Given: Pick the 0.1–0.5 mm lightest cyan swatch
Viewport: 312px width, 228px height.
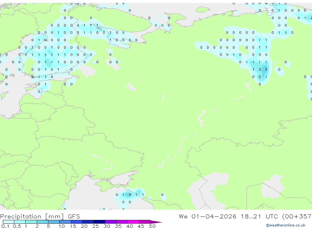Looking at the screenshot, I should (x=8, y=222).
